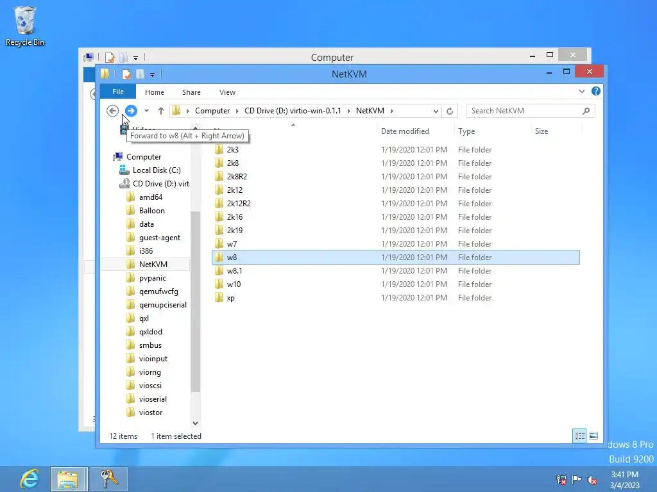Image resolution: width=657 pixels, height=492 pixels.
Task: Select the 2k3 folder
Action: [x=395, y=150]
